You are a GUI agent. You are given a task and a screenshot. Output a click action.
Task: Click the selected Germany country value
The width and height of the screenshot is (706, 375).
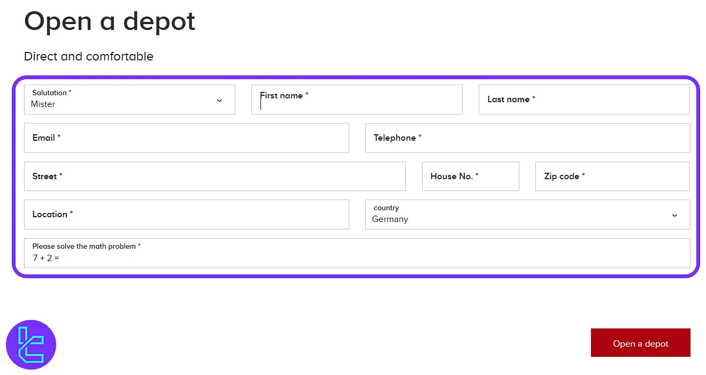(x=390, y=219)
